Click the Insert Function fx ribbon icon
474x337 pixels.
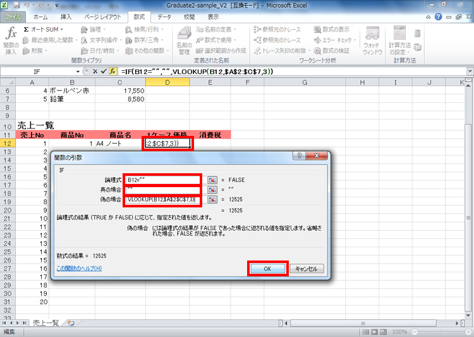(x=11, y=40)
